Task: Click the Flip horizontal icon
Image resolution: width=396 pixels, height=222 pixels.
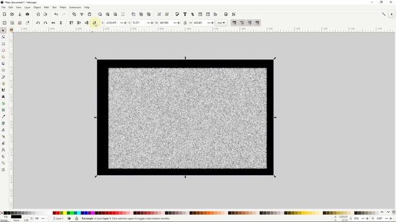Action: (x=53, y=23)
